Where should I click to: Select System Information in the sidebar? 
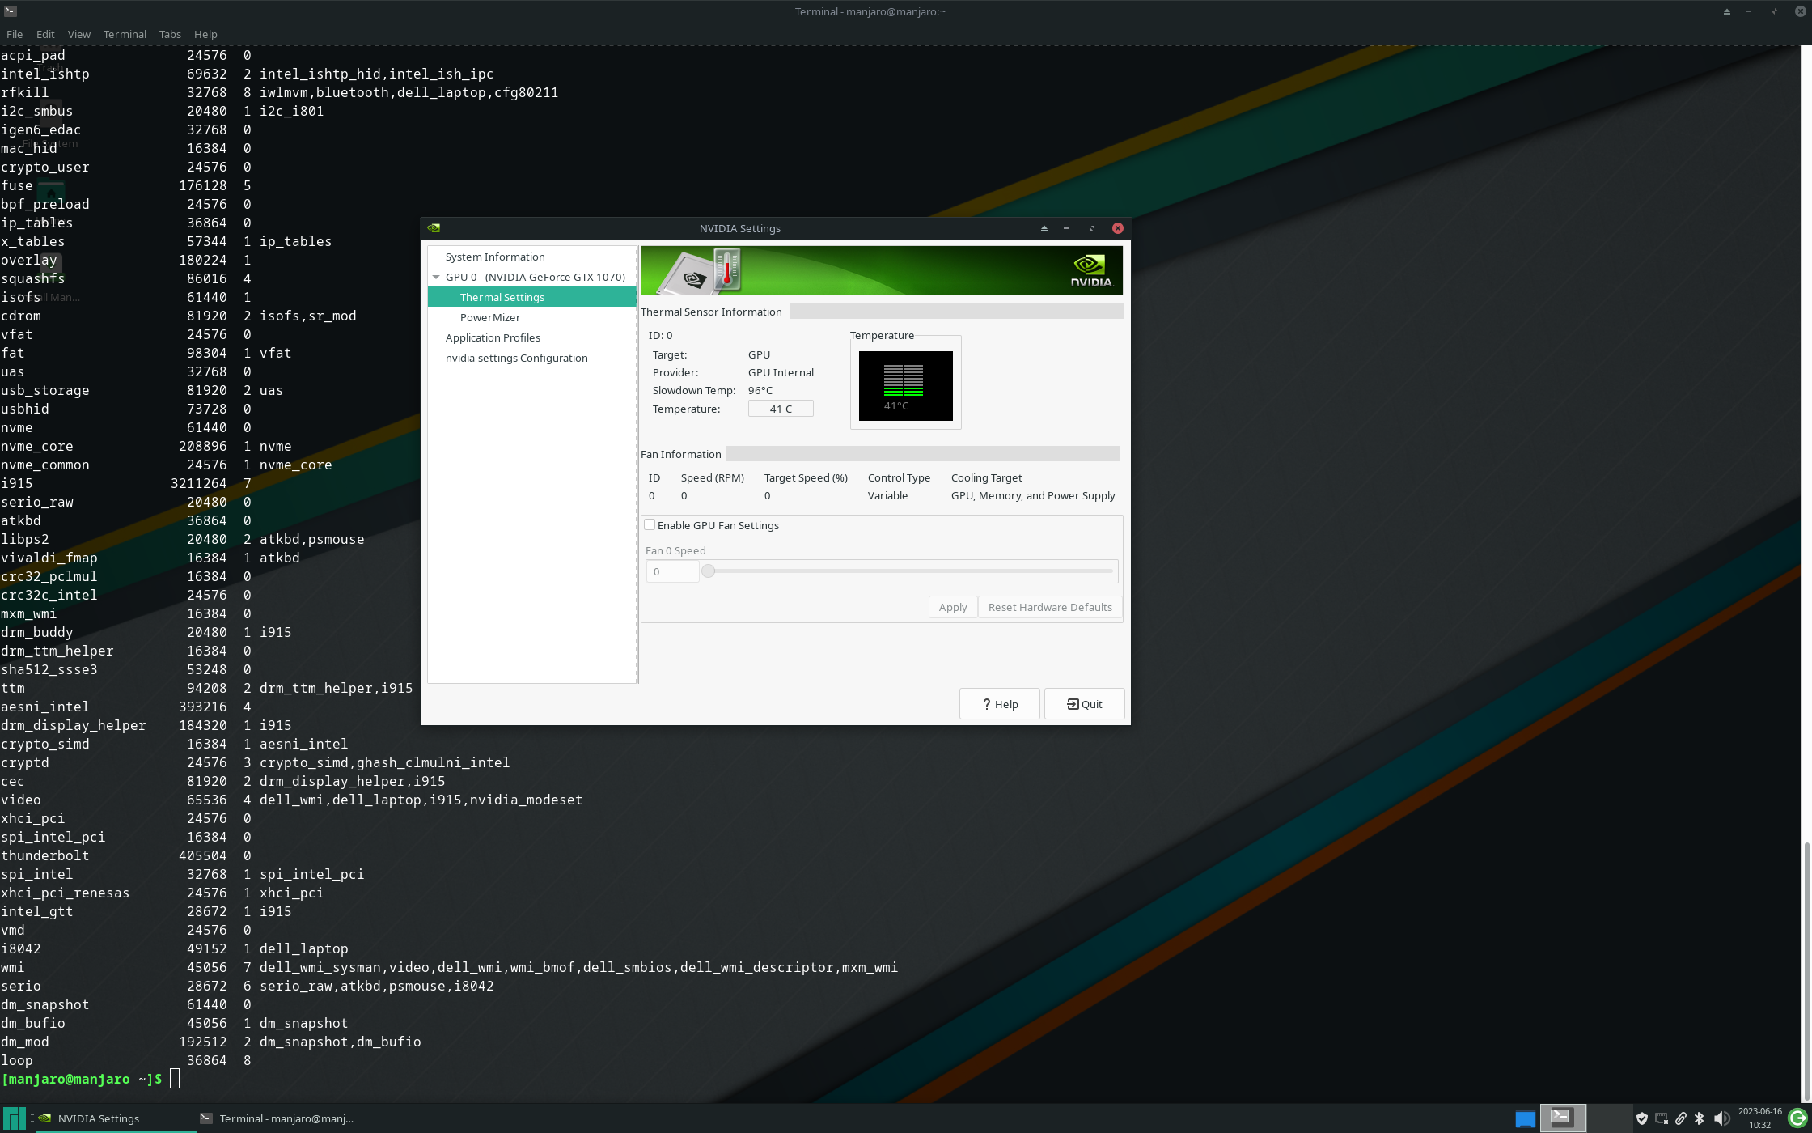pyautogui.click(x=494, y=257)
